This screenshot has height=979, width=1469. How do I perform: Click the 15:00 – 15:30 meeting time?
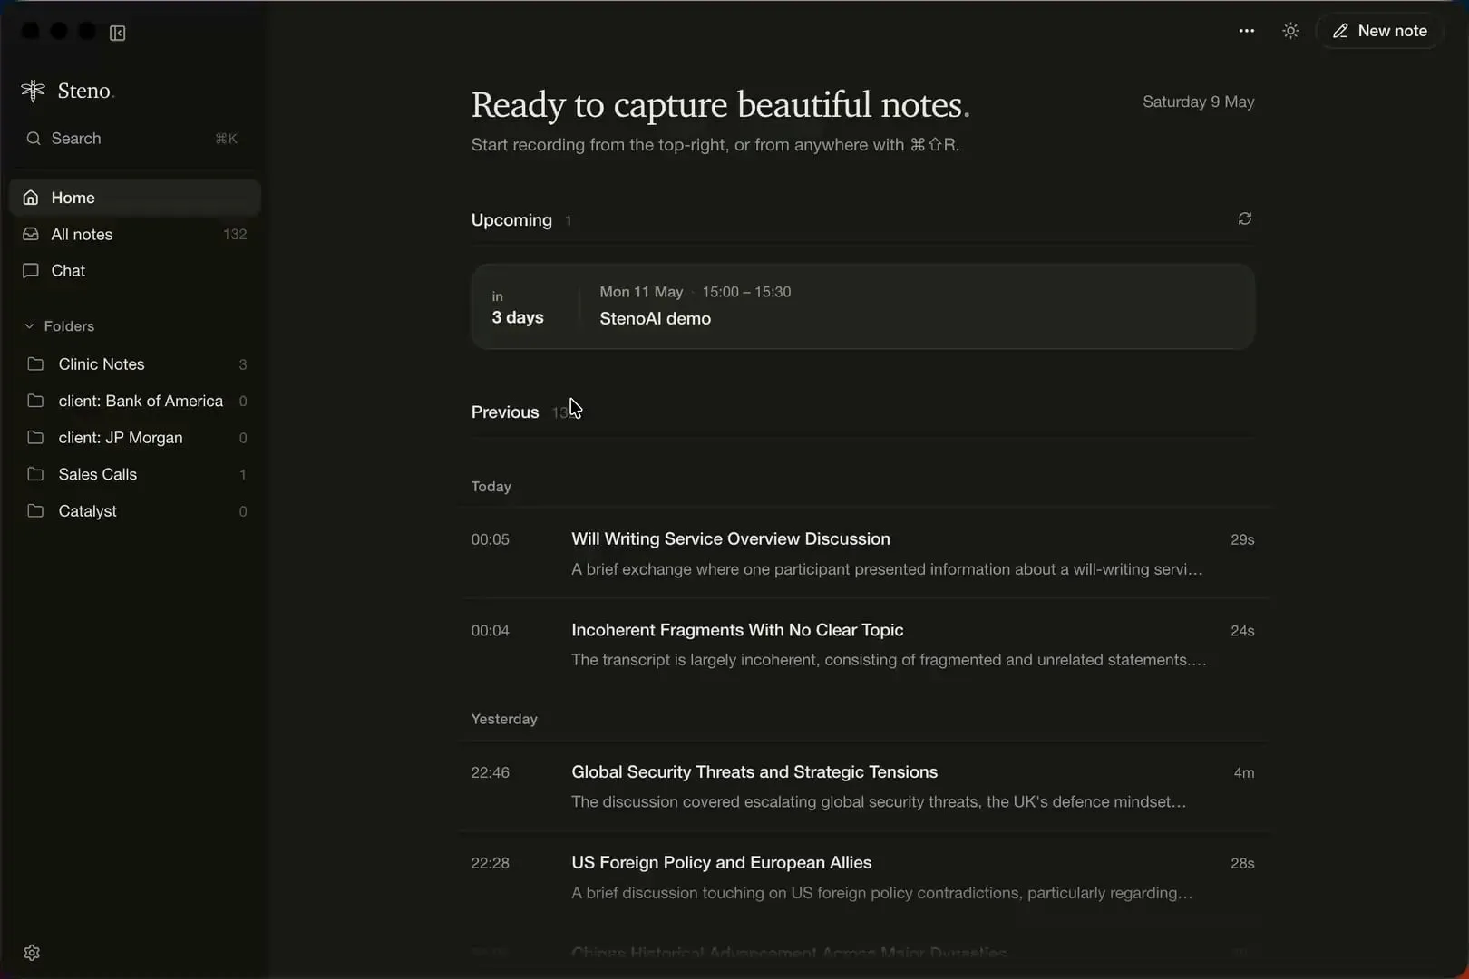[x=746, y=292]
